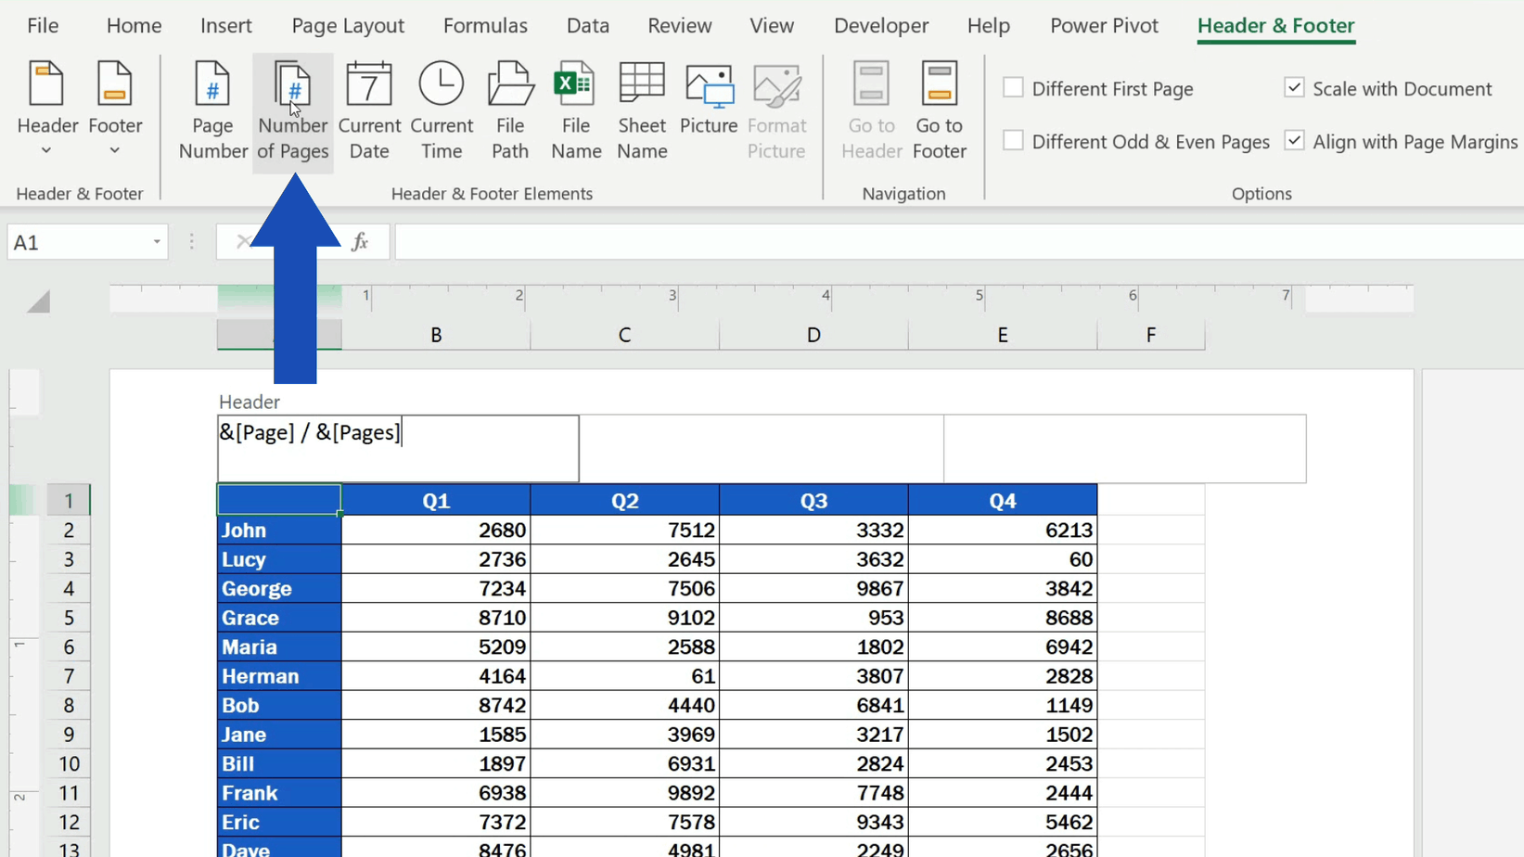Click in the formula bar
The image size is (1524, 857).
point(959,242)
